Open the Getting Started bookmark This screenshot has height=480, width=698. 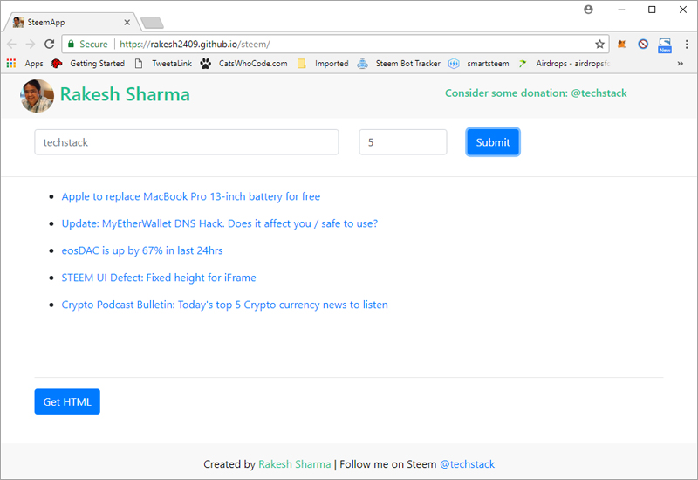(88, 63)
